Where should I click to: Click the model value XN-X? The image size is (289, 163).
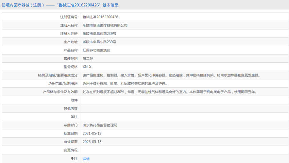tap(87, 67)
